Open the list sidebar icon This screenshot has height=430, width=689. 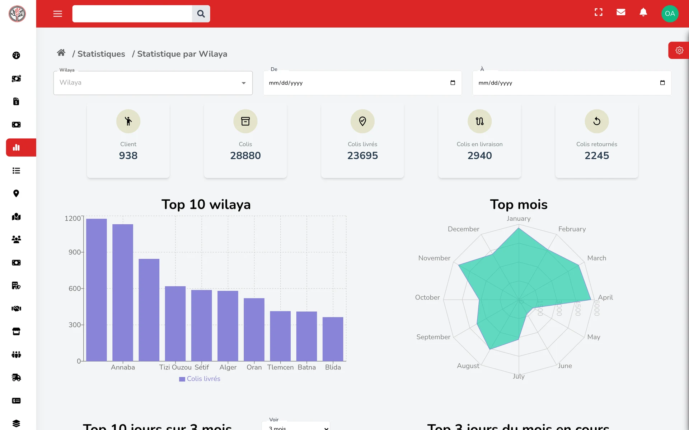point(16,171)
